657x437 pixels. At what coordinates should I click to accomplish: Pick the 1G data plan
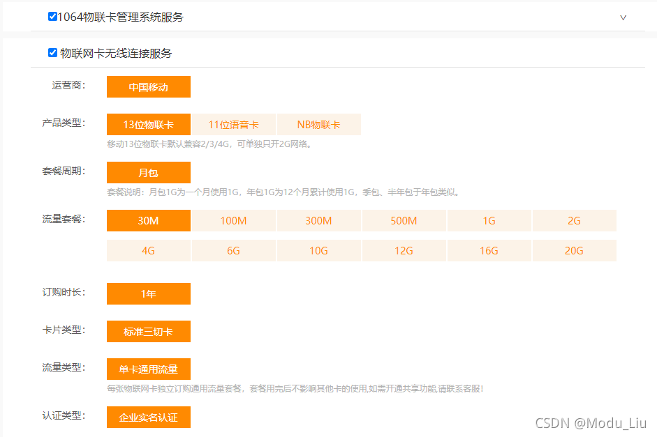[489, 221]
